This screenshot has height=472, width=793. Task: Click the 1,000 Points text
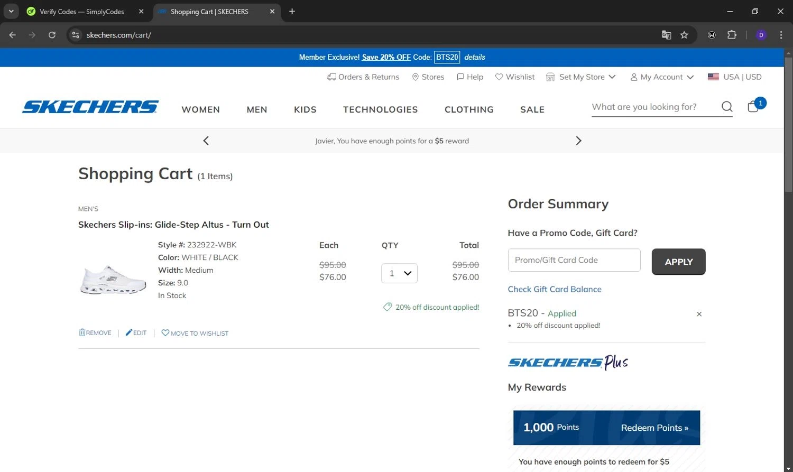(551, 427)
